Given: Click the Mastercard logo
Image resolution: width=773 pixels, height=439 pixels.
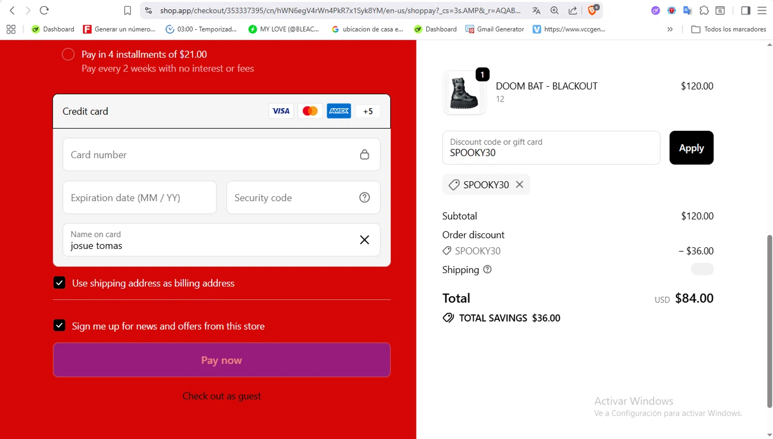Looking at the screenshot, I should coord(310,111).
